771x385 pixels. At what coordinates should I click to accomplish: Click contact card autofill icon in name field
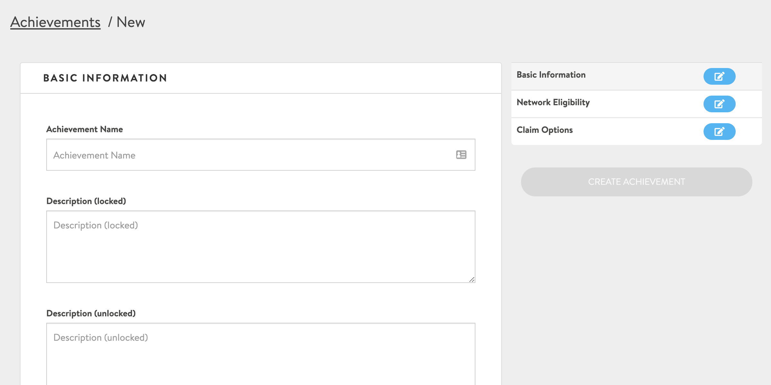[461, 155]
